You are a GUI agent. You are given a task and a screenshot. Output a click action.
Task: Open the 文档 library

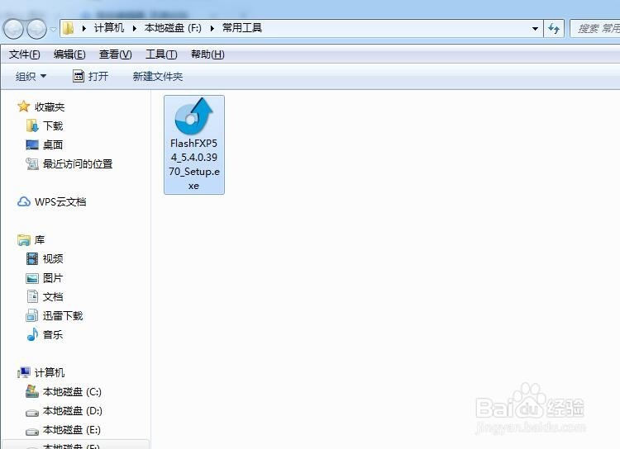tap(53, 296)
